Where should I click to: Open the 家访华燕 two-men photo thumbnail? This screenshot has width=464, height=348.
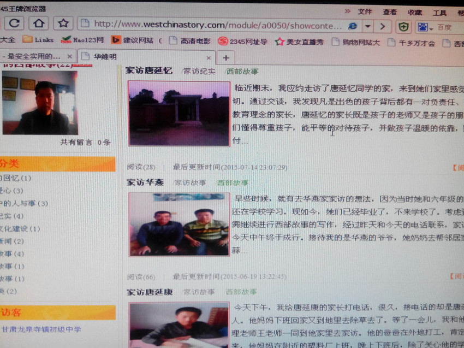pos(179,224)
